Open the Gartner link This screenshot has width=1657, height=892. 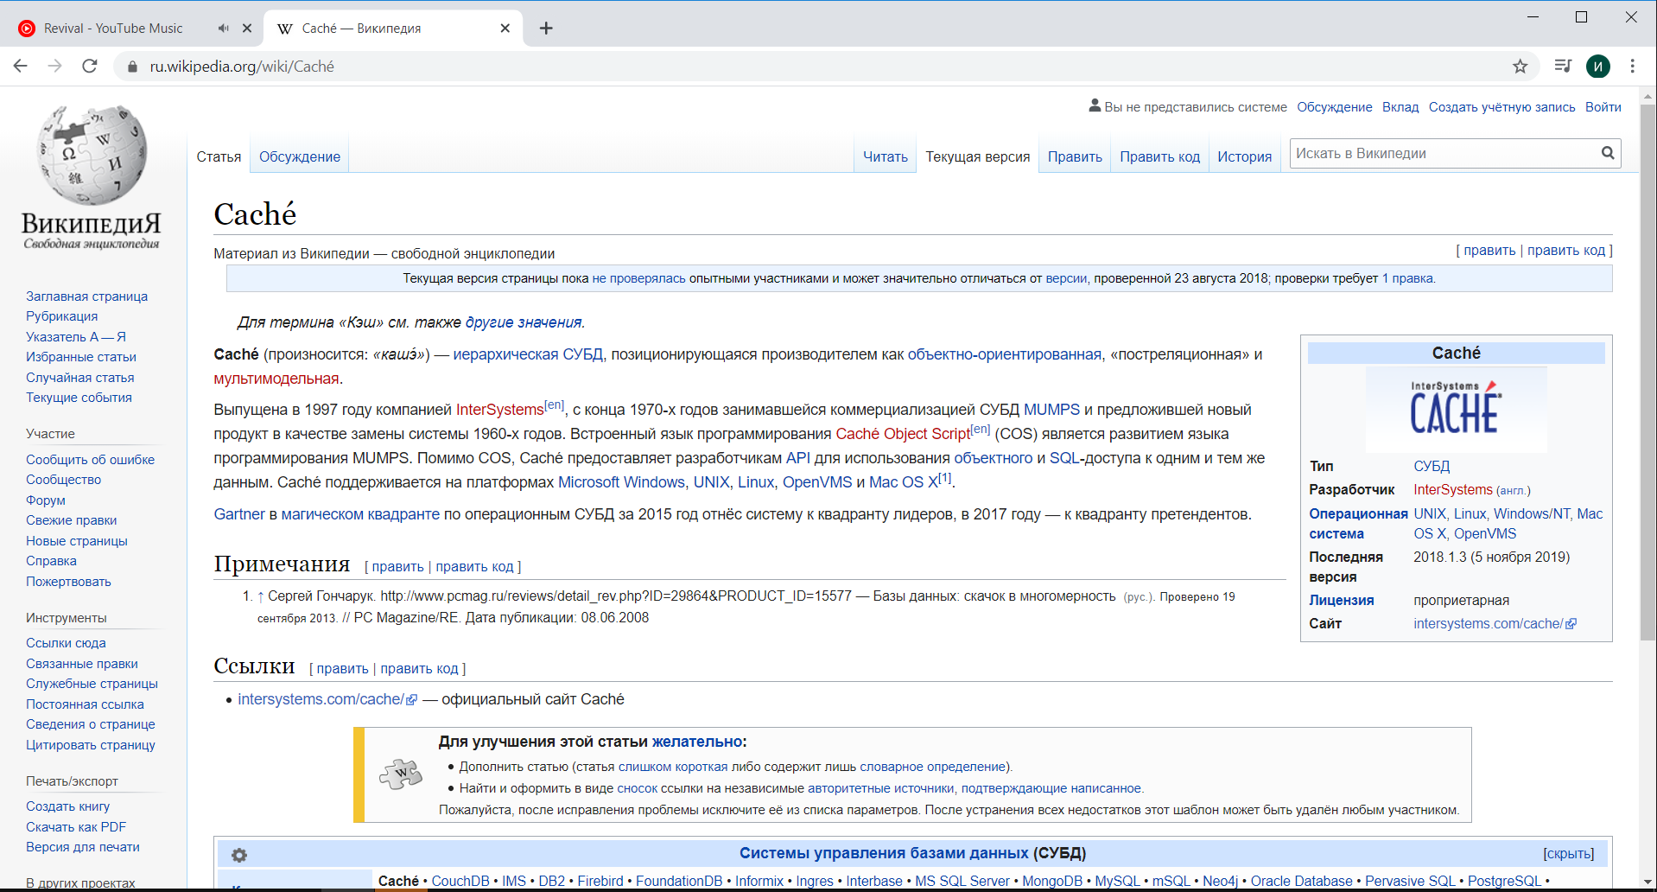coord(239,514)
